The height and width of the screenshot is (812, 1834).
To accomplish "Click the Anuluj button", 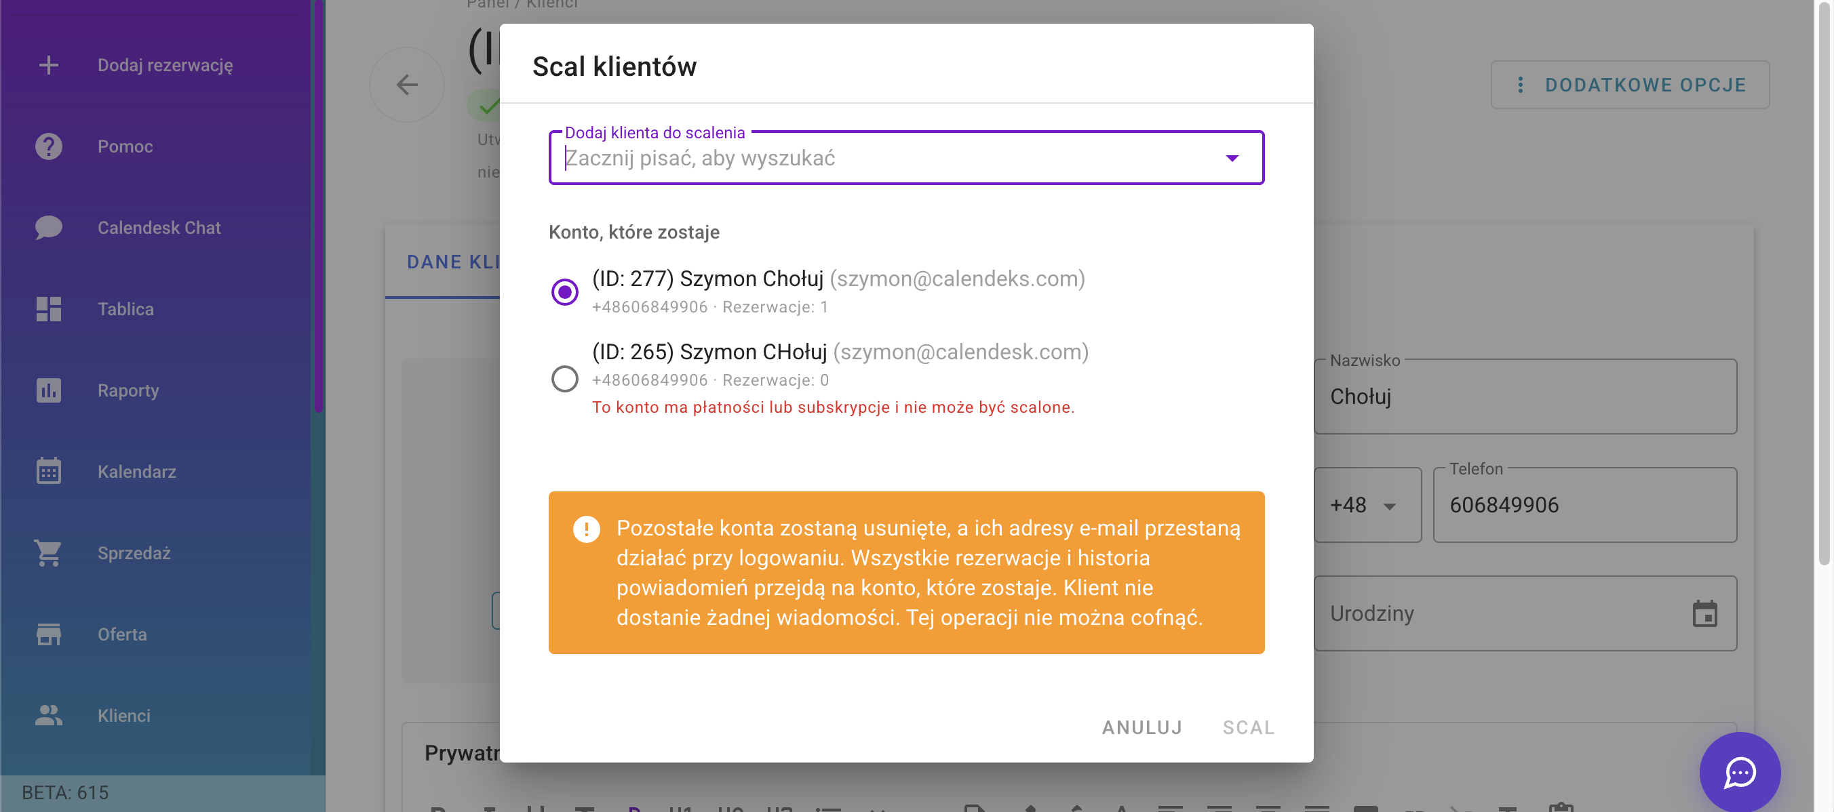I will (x=1142, y=727).
